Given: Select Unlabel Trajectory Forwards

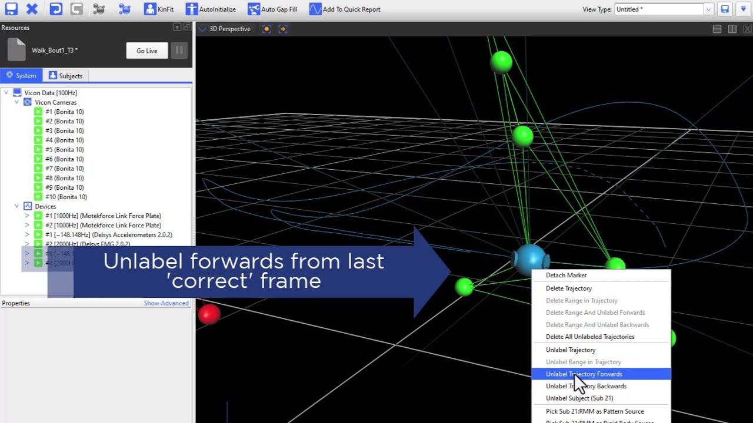Looking at the screenshot, I should [x=601, y=374].
